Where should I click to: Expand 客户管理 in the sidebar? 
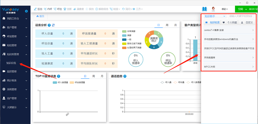15,27
